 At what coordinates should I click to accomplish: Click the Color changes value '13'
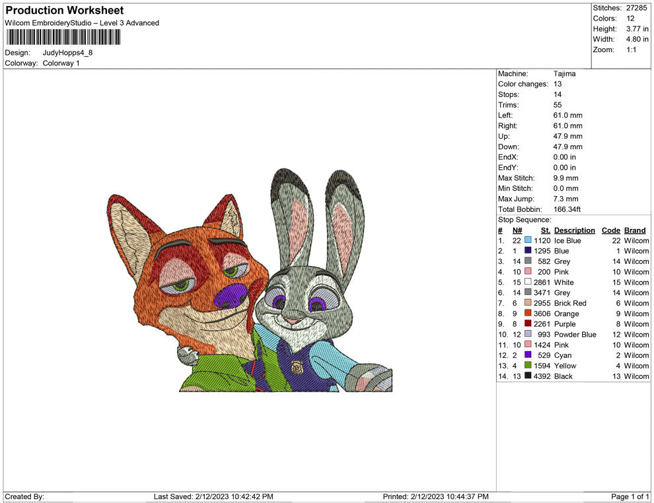point(558,84)
